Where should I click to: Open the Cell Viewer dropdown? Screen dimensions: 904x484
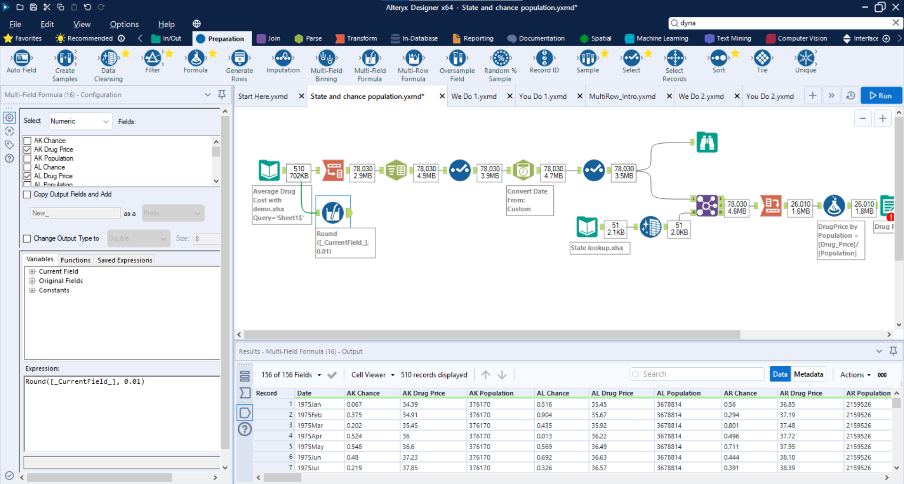[372, 375]
